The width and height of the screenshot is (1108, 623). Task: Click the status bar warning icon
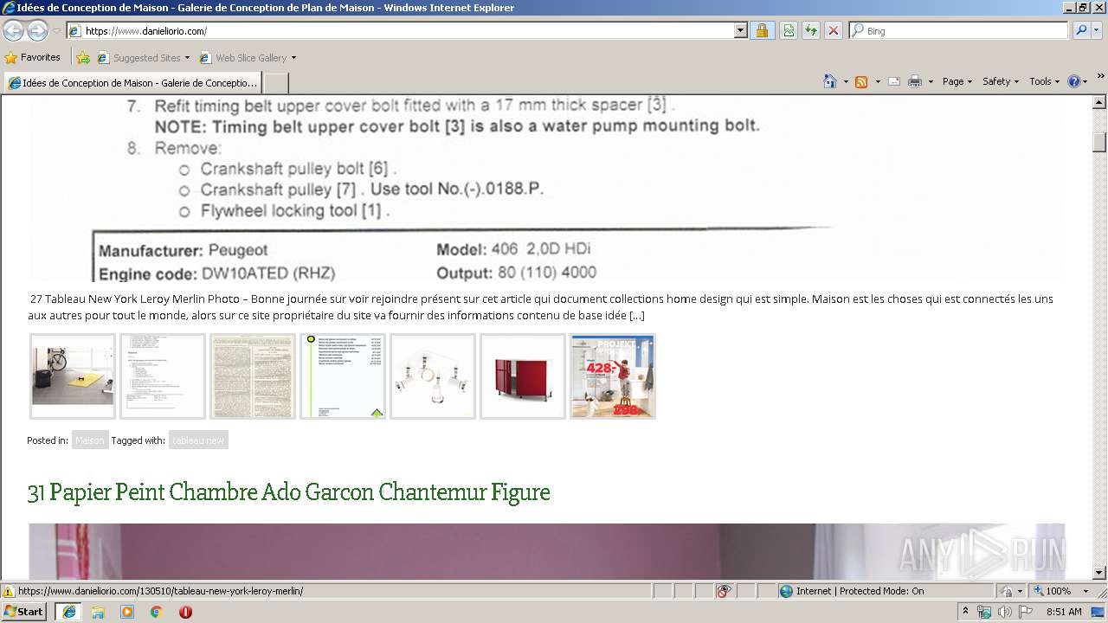[9, 591]
